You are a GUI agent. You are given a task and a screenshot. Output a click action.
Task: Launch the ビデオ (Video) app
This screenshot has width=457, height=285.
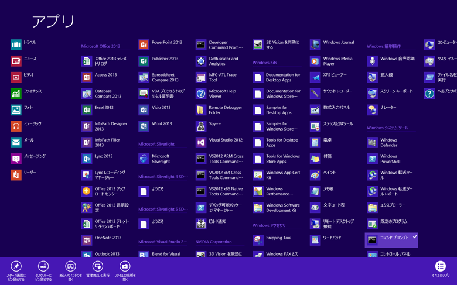22,77
